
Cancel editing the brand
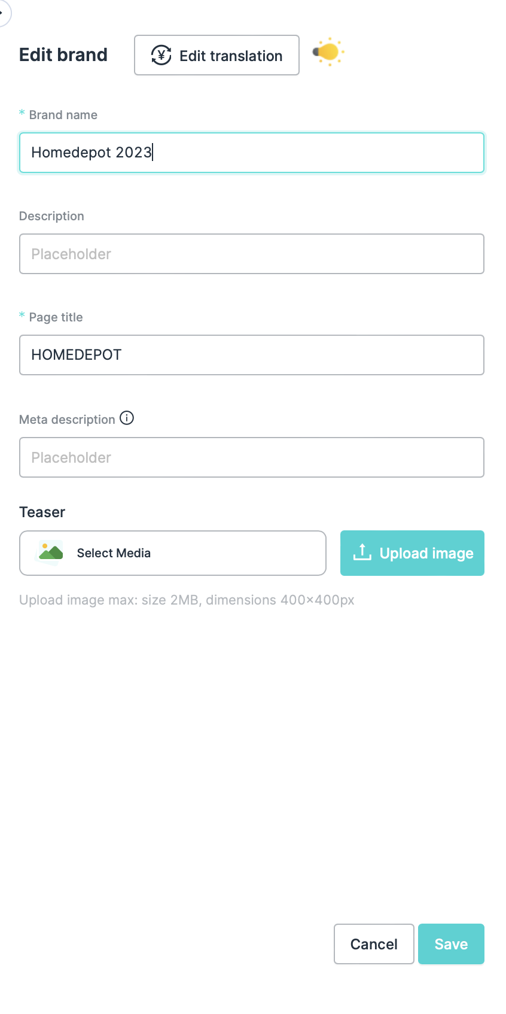(374, 944)
